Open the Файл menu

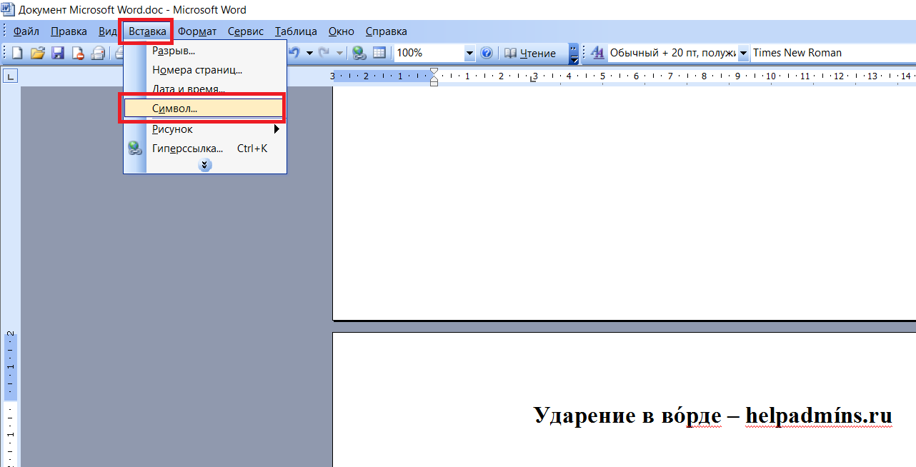(26, 31)
